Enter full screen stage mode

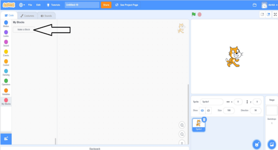(x=275, y=14)
